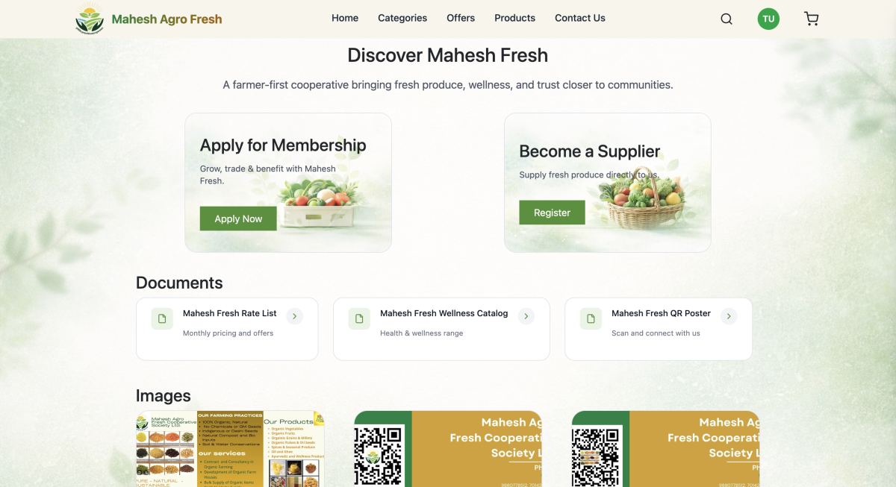The width and height of the screenshot is (896, 487).
Task: Click the Register supplier button
Action: 552,213
